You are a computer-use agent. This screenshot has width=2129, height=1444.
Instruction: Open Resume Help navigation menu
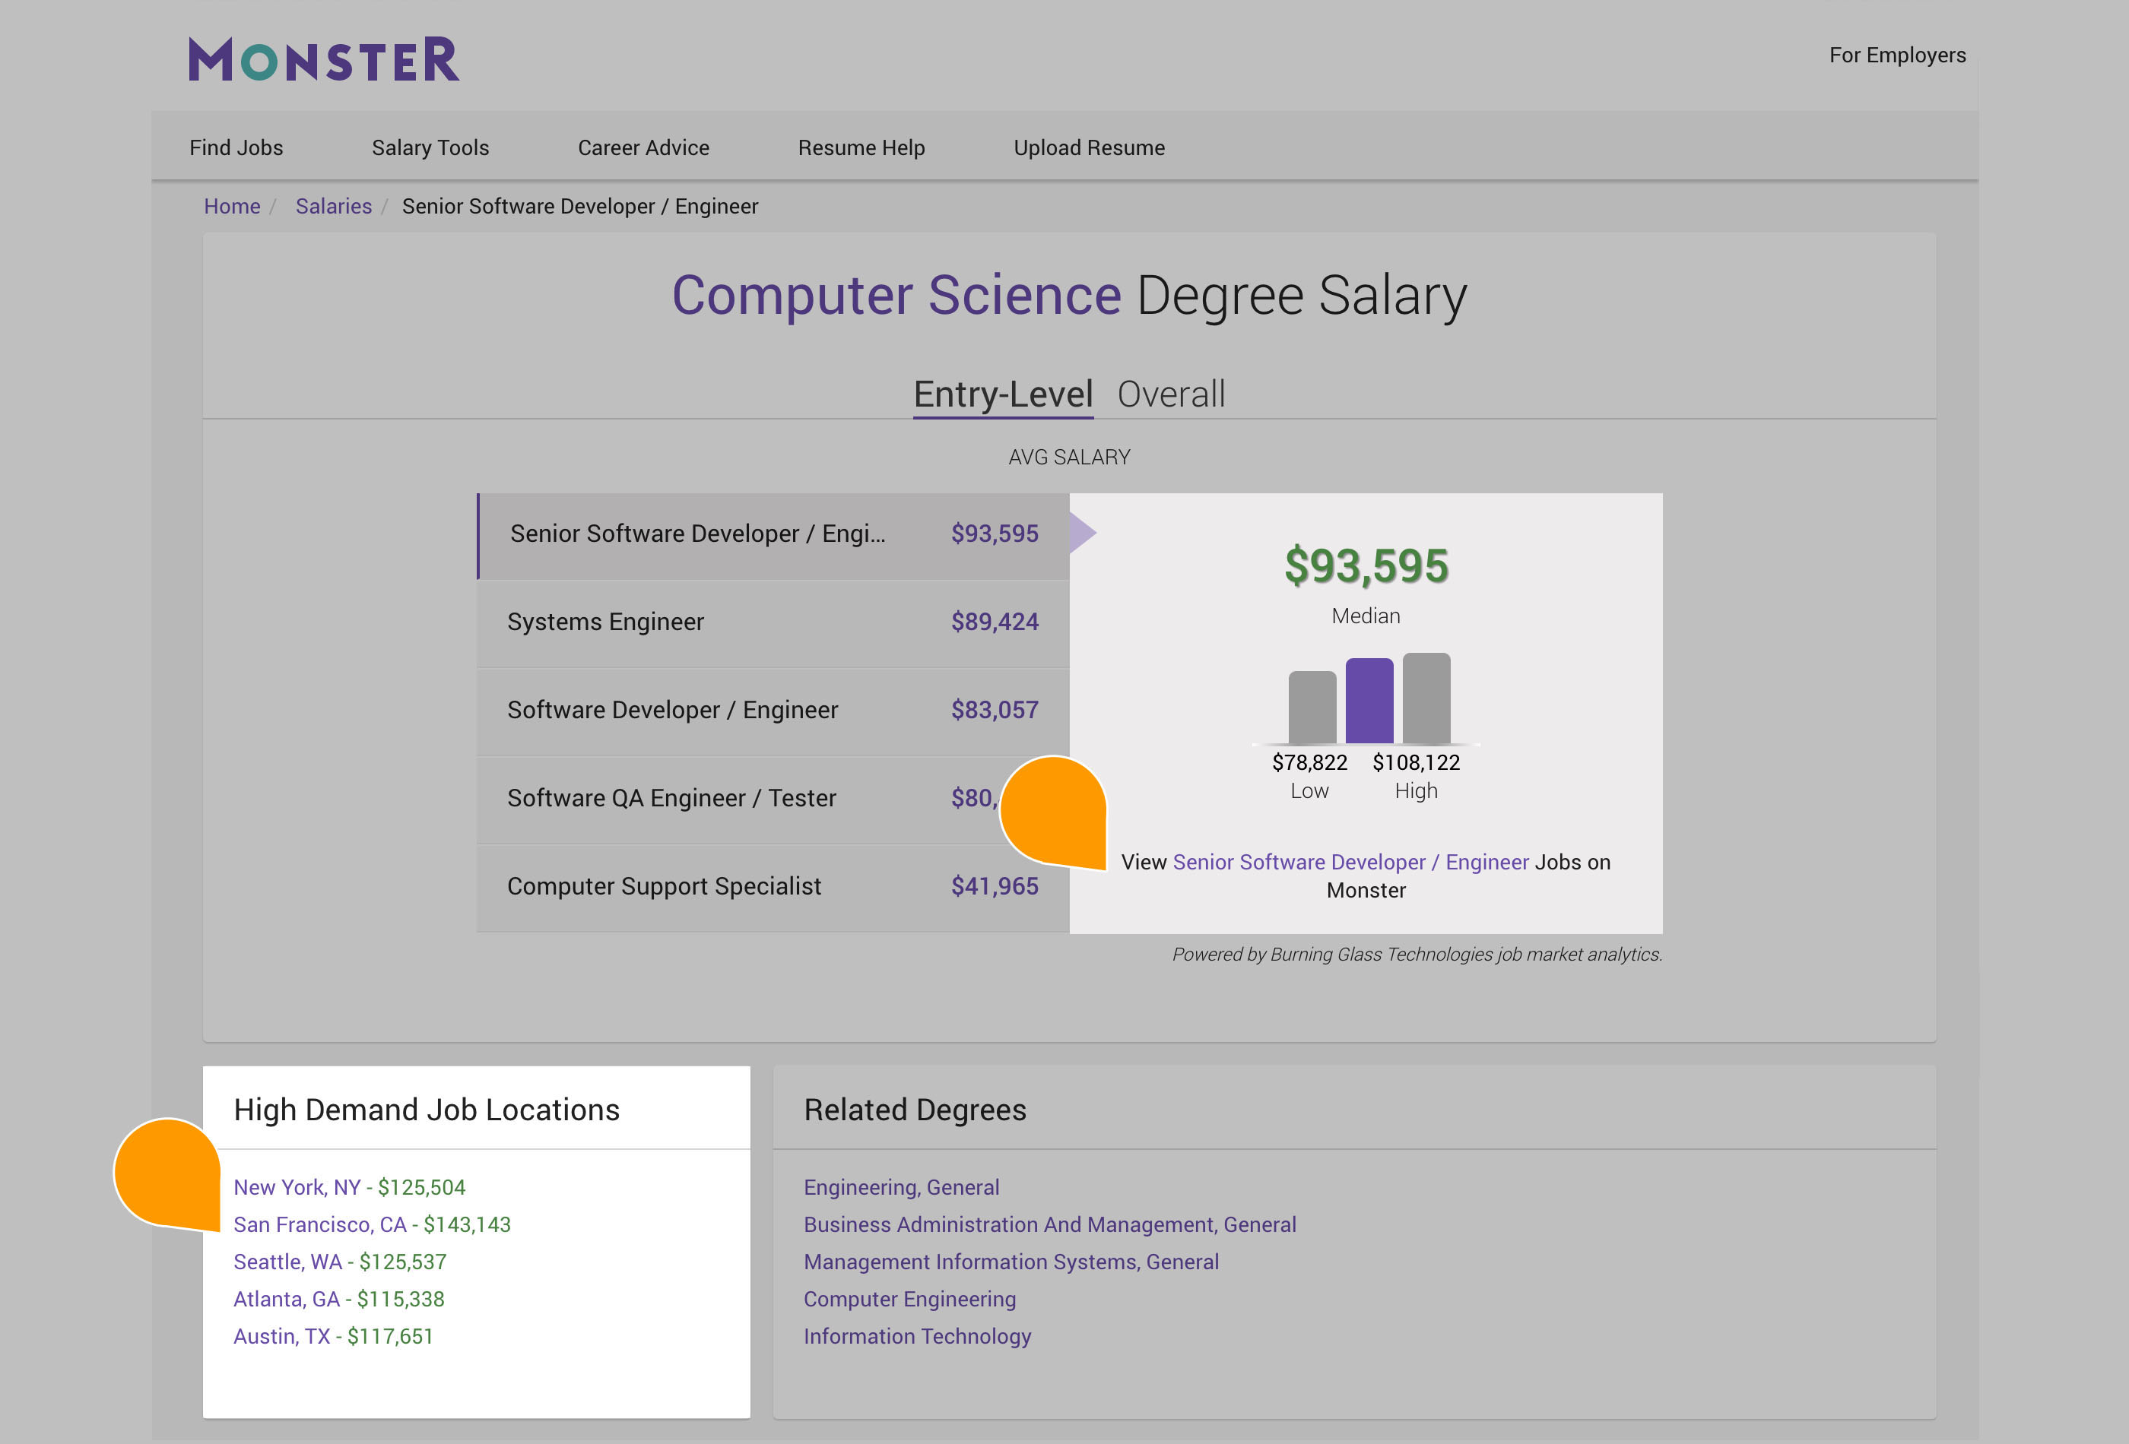[x=861, y=147]
